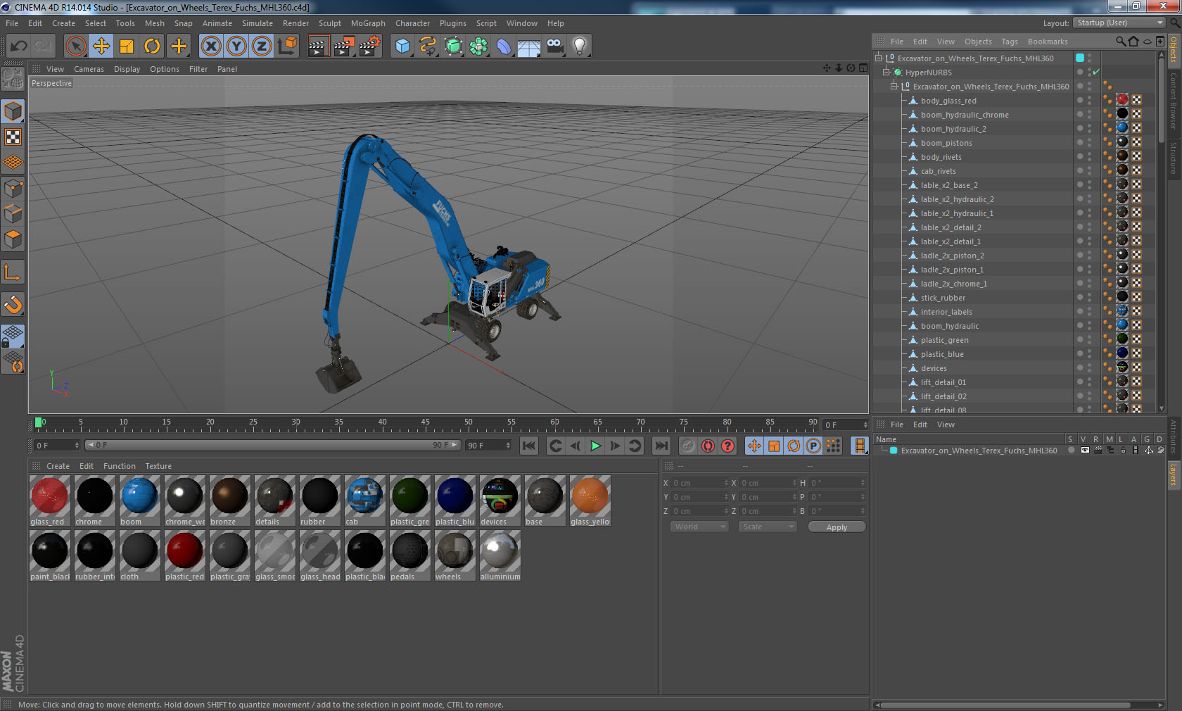
Task: Open the Layout Startup dropdown
Action: (1119, 23)
